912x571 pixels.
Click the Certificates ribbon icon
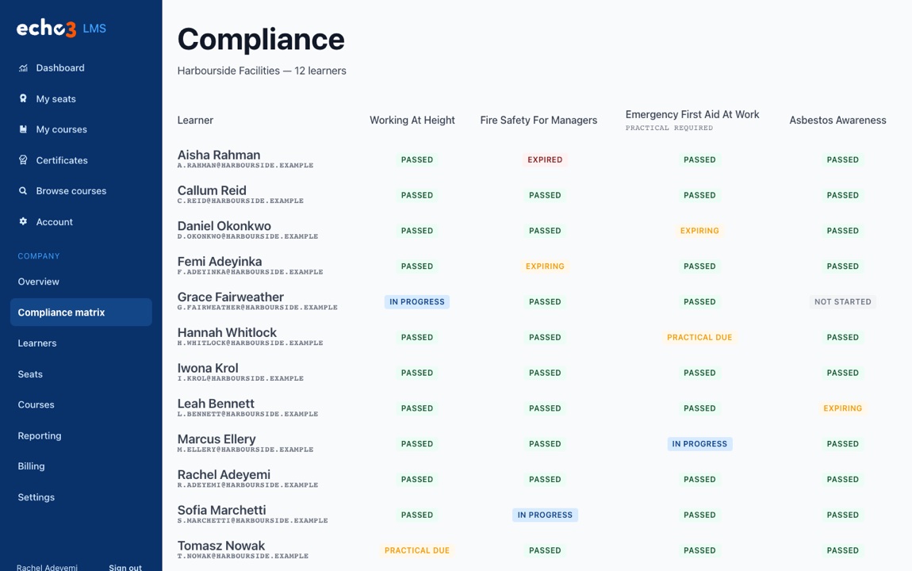tap(23, 160)
